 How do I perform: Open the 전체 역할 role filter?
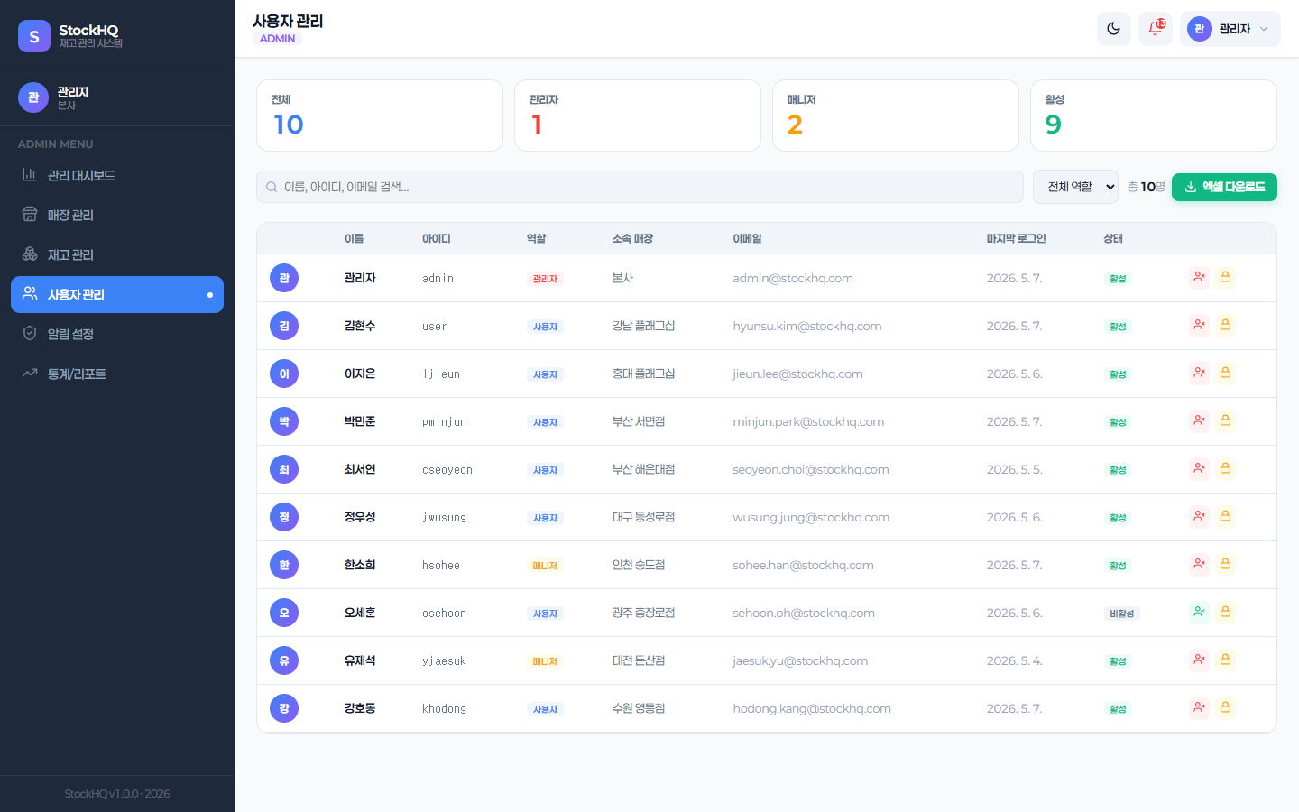click(1075, 187)
